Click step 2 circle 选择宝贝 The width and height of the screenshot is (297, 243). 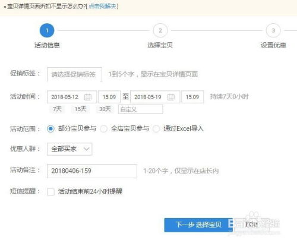[x=160, y=30]
